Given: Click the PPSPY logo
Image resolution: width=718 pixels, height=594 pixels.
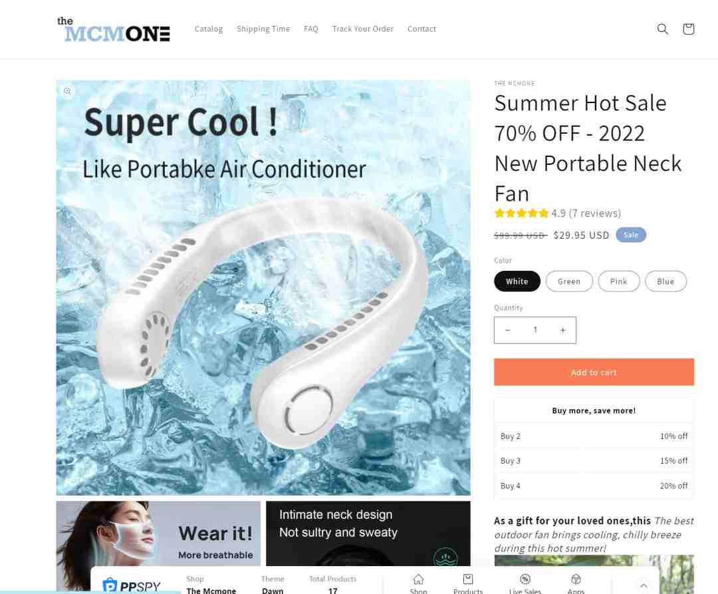Looking at the screenshot, I should pyautogui.click(x=132, y=585).
